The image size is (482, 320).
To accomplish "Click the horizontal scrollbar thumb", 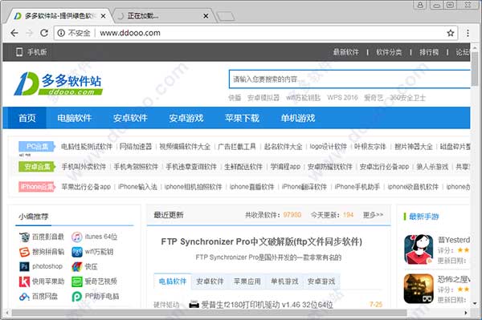I will pyautogui.click(x=209, y=313).
